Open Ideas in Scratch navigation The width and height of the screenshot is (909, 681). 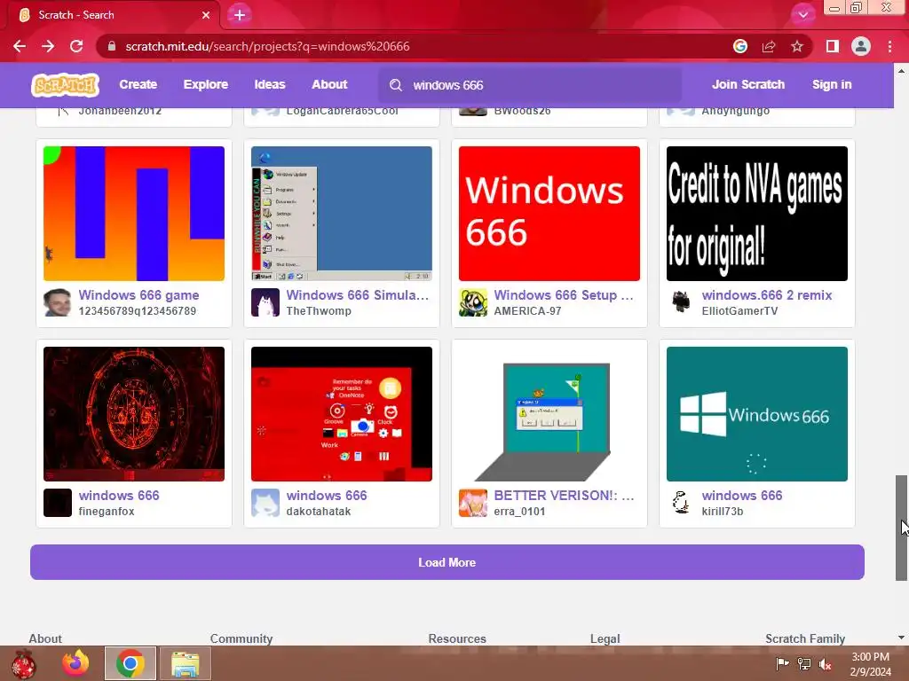click(270, 84)
